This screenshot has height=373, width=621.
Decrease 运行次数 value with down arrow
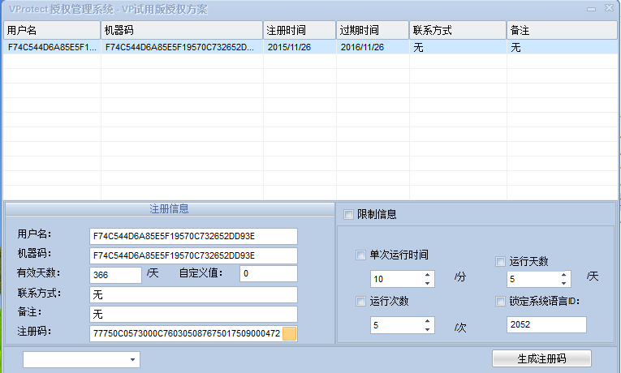(x=427, y=329)
